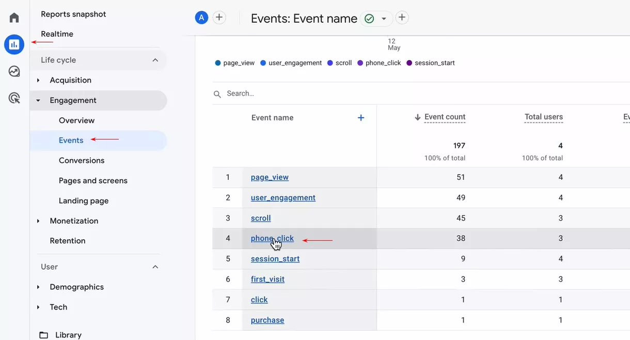
Task: Click the sort arrow on Event count
Action: (418, 117)
